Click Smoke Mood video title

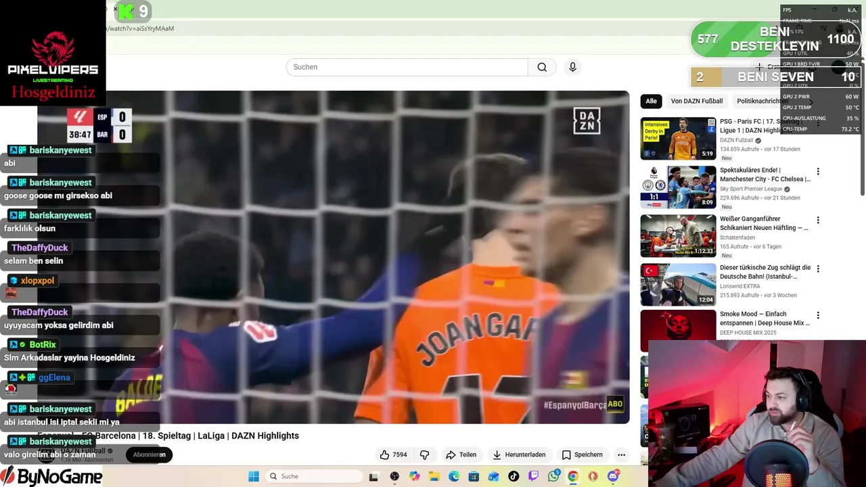click(x=765, y=319)
